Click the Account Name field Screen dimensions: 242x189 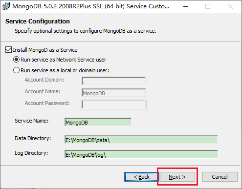(114, 93)
